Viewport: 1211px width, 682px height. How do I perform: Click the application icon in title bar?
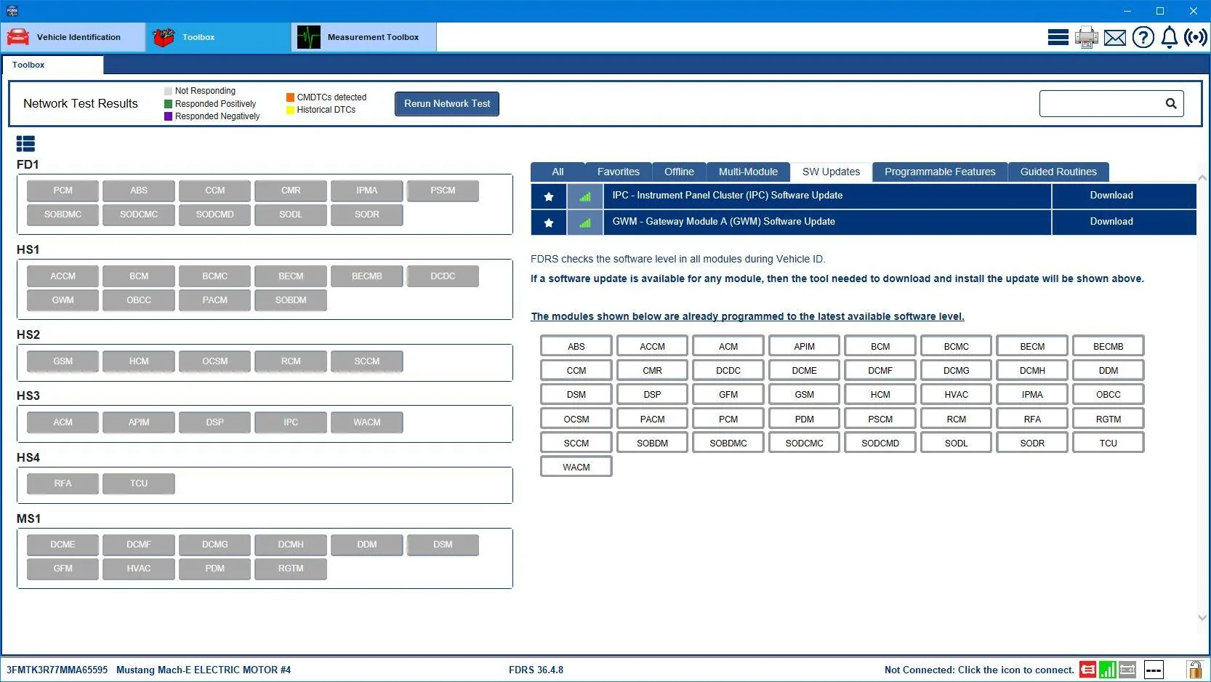pos(12,11)
